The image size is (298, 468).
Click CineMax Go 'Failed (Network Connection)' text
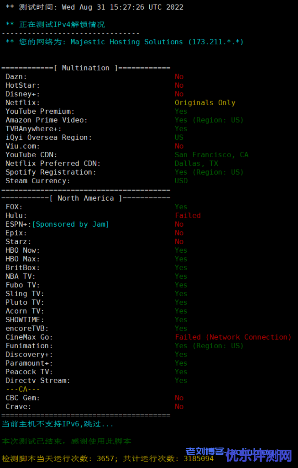233,337
